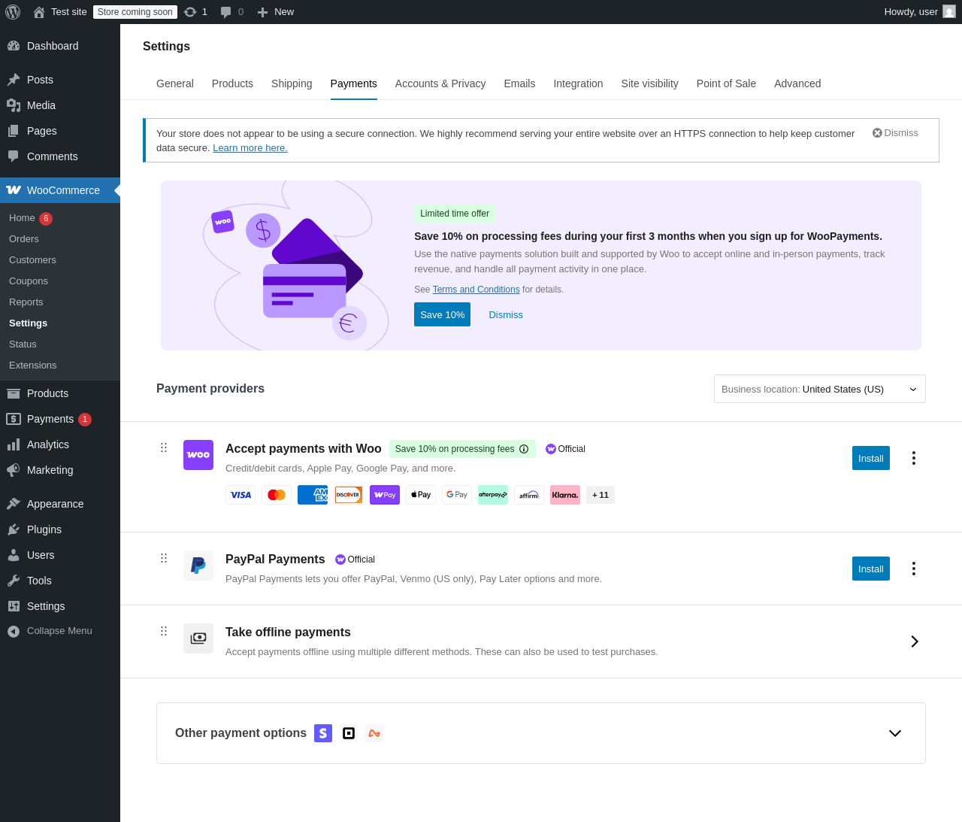Open Tools in the sidebar
The height and width of the screenshot is (822, 962).
tap(60, 581)
